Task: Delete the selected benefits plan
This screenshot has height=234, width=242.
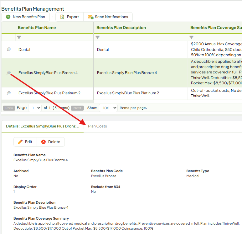Action: coord(51,142)
